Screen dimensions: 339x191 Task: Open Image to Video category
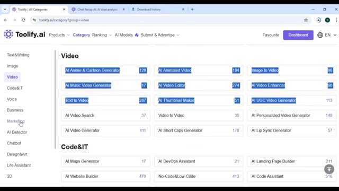[x=292, y=70]
